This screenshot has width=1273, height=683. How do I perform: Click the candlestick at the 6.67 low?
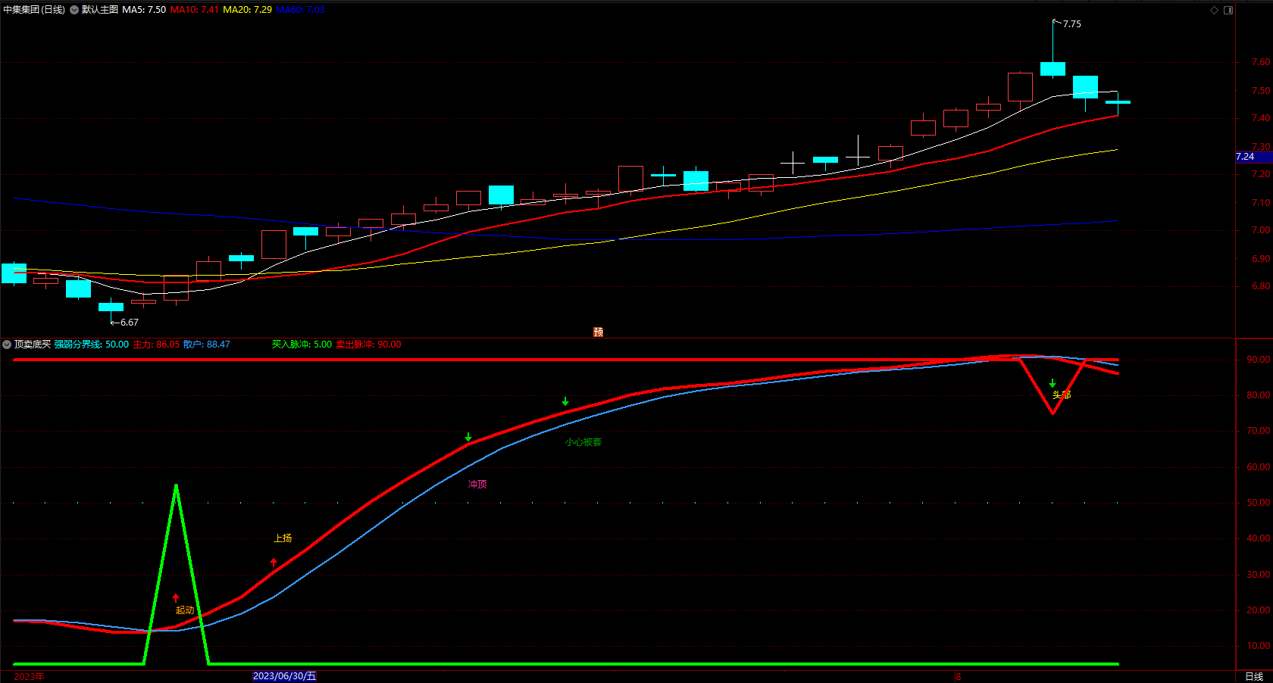point(111,307)
